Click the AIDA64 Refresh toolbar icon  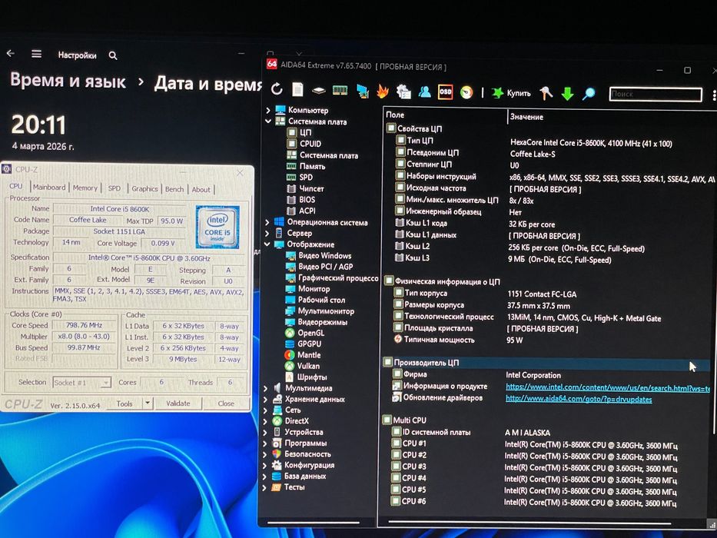[276, 89]
